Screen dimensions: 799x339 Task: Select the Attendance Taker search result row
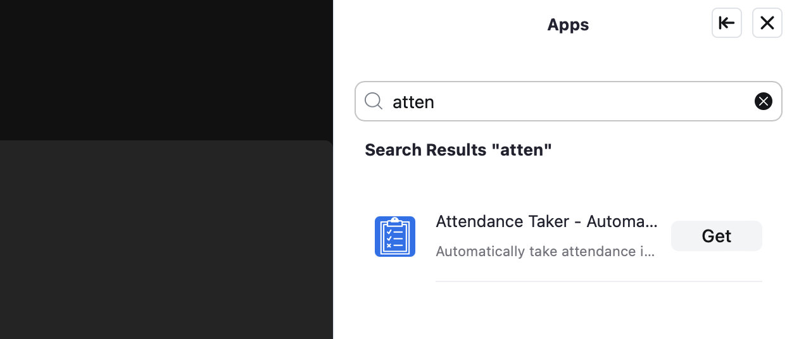568,237
